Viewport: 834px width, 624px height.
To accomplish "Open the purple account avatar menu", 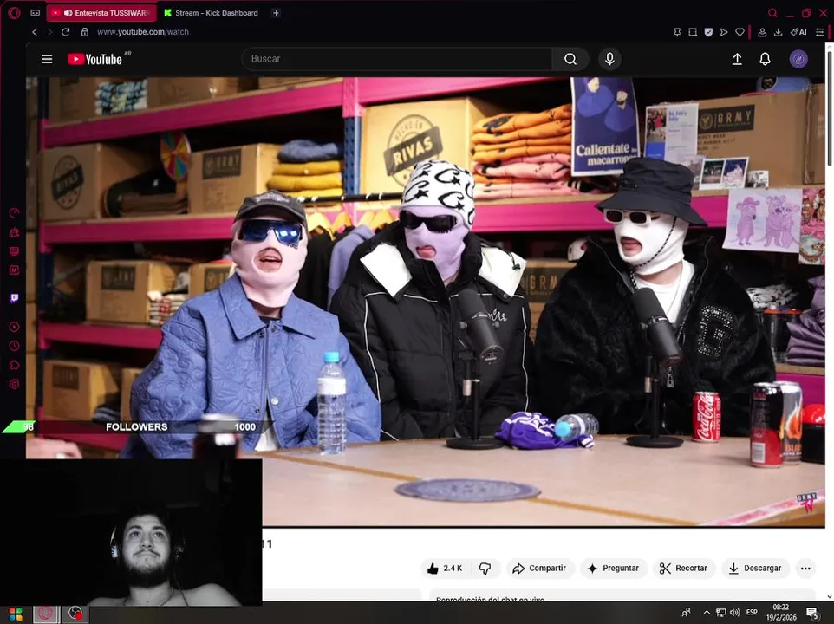I will coord(798,59).
